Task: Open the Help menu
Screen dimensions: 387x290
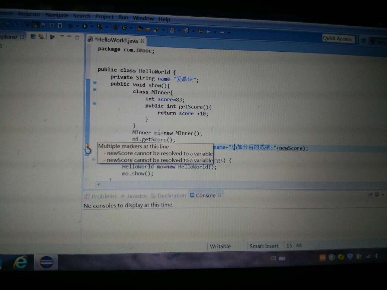Action: coord(164,19)
